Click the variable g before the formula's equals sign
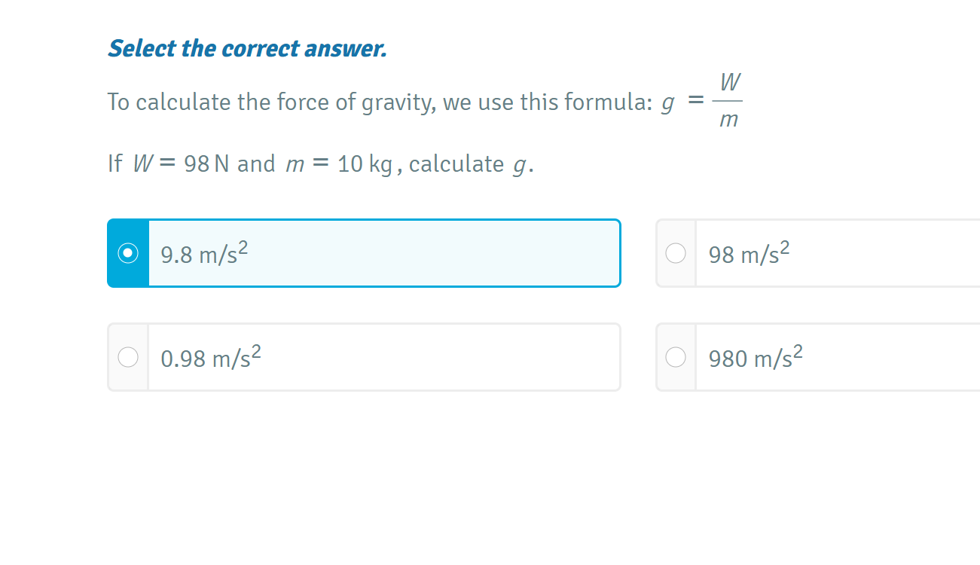 tap(667, 104)
